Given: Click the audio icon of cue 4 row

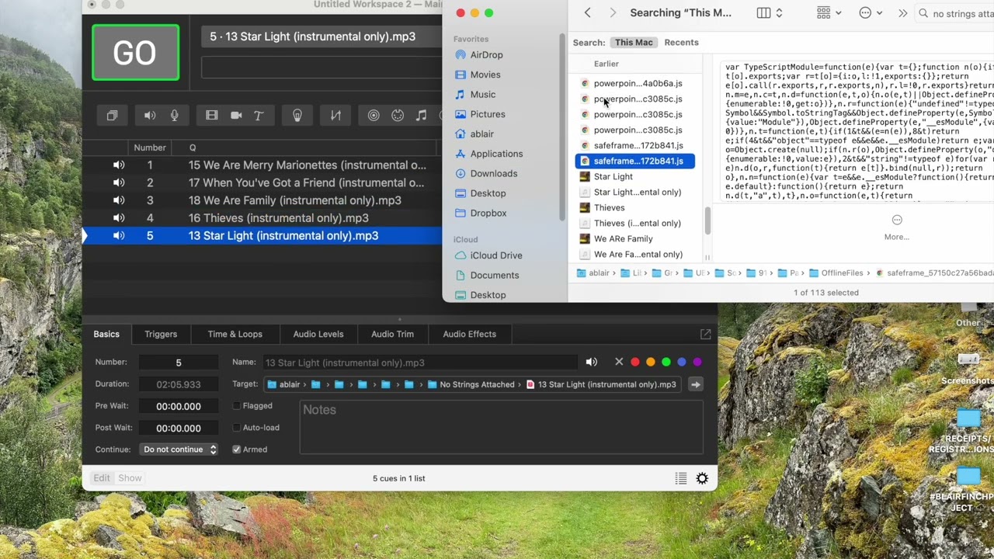Looking at the screenshot, I should click(119, 218).
